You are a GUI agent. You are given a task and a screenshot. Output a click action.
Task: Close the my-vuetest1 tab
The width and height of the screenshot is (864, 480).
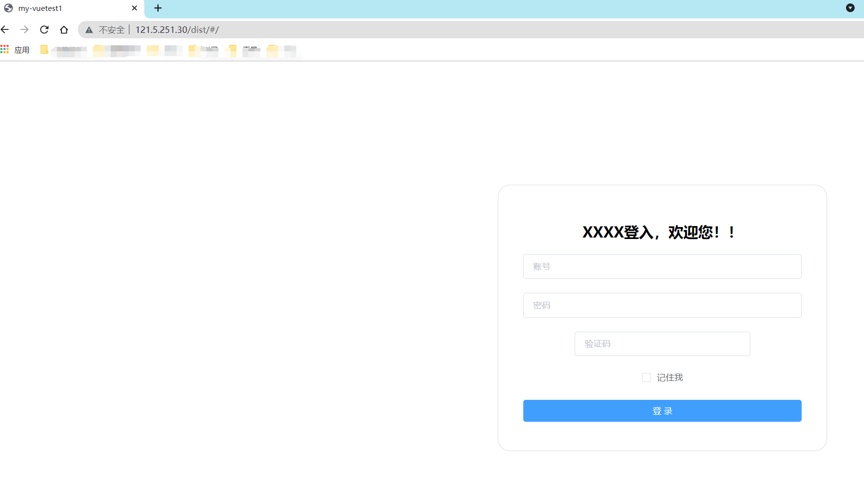click(x=134, y=8)
